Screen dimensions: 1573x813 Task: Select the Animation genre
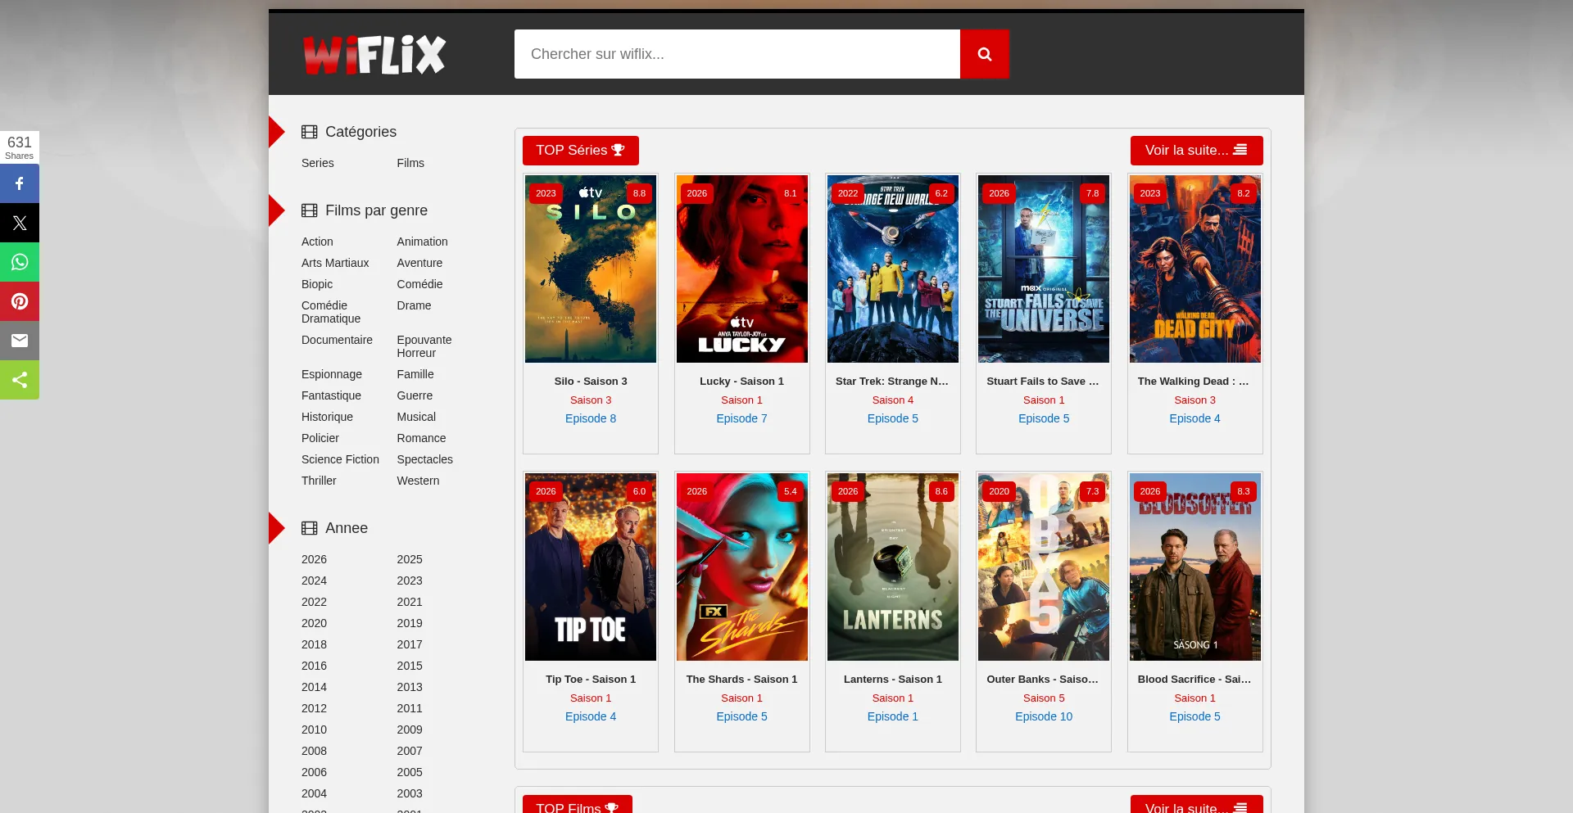pyautogui.click(x=422, y=242)
